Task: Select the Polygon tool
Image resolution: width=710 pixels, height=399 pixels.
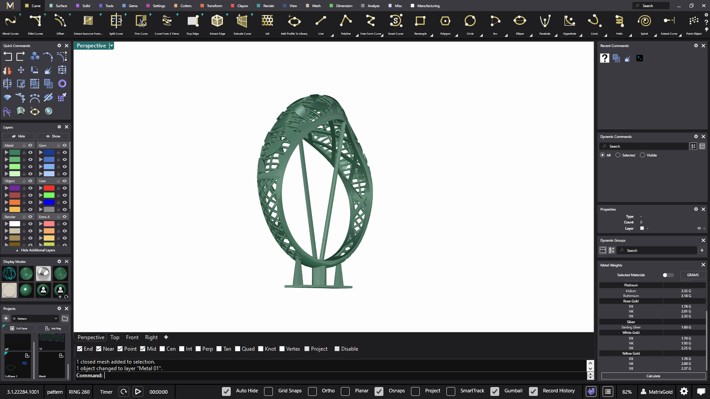Action: point(445,21)
